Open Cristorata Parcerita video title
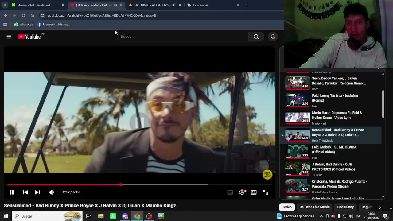The image size is (393, 221). [x=340, y=184]
